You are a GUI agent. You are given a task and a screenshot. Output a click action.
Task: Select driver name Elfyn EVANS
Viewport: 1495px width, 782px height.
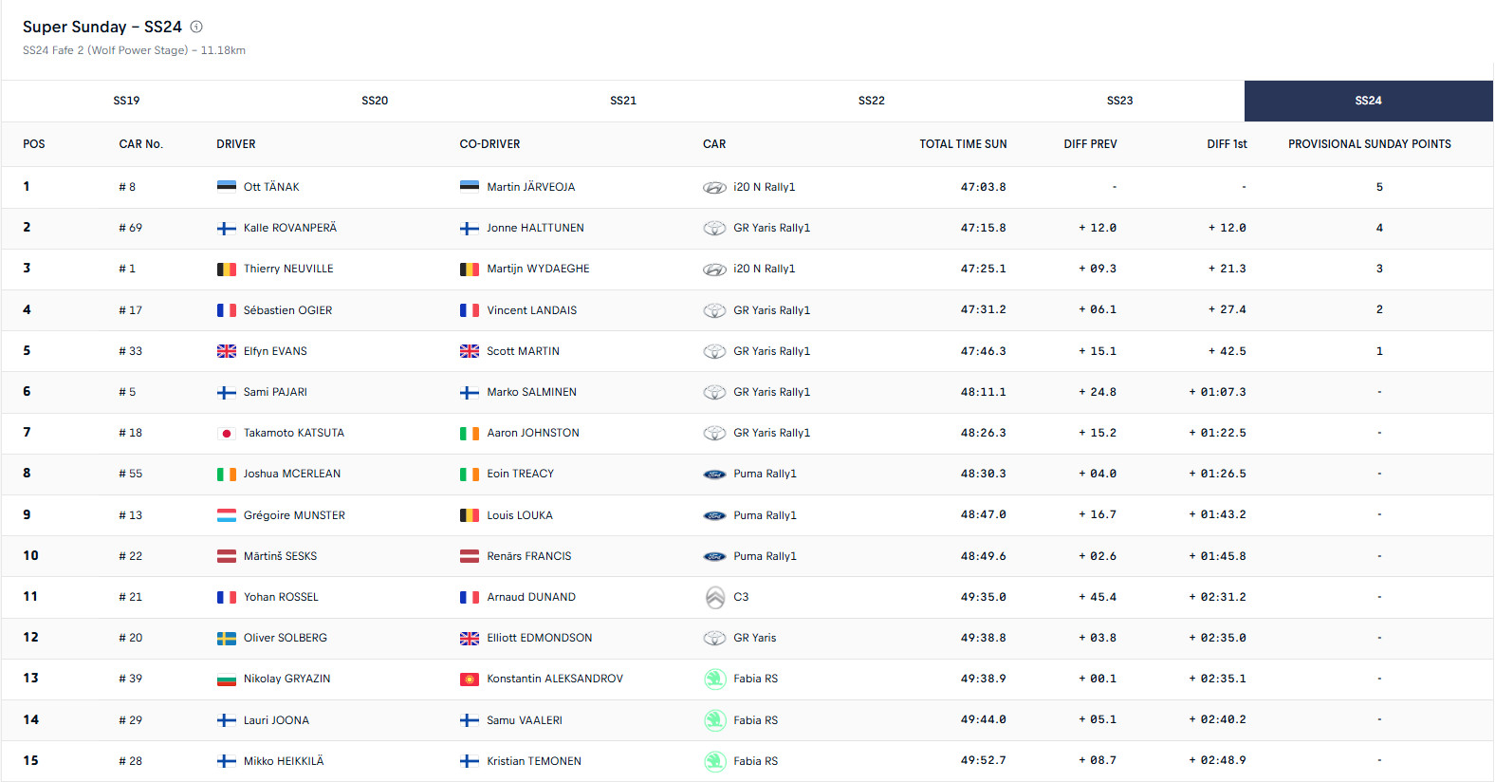pyautogui.click(x=275, y=351)
